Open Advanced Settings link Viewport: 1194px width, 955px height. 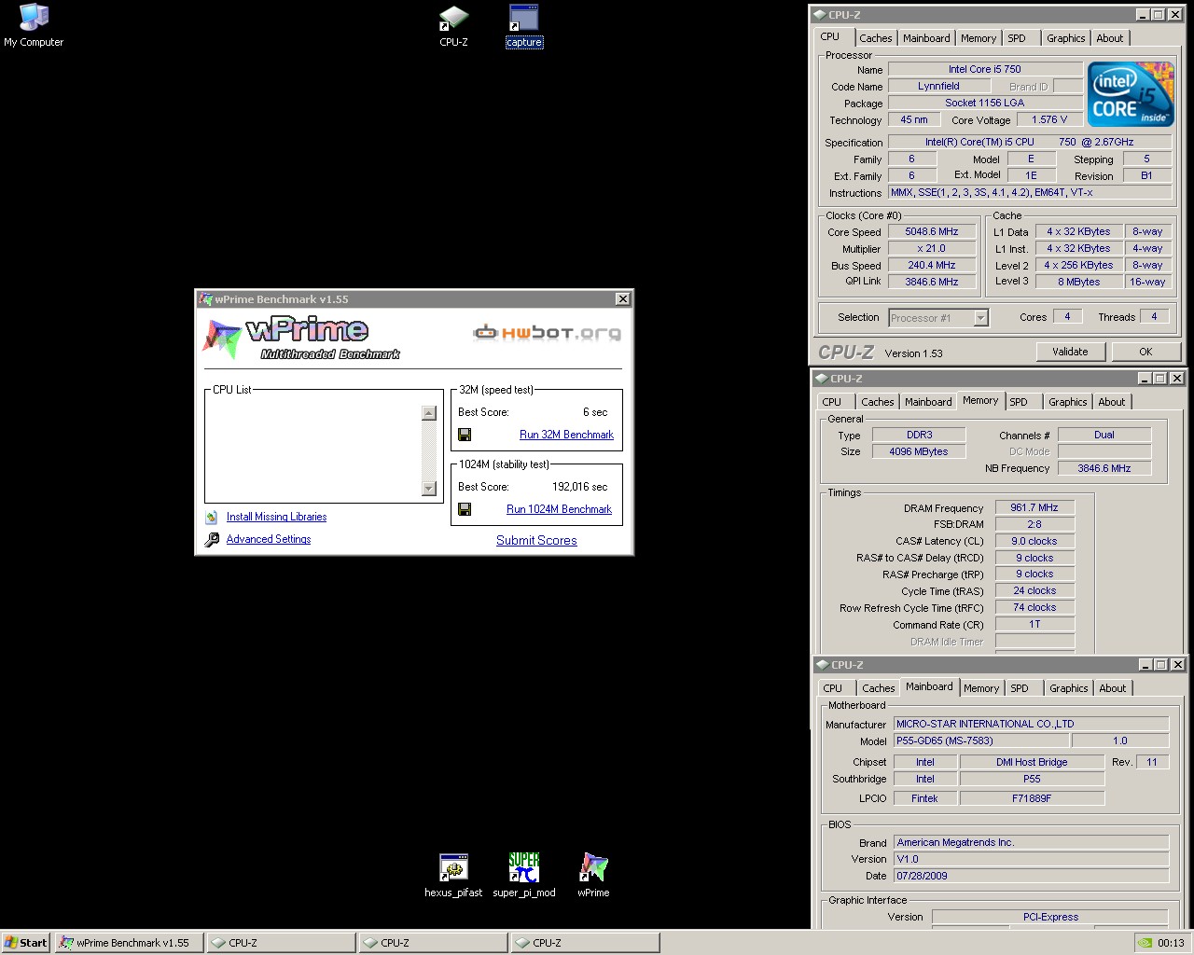[x=269, y=539]
